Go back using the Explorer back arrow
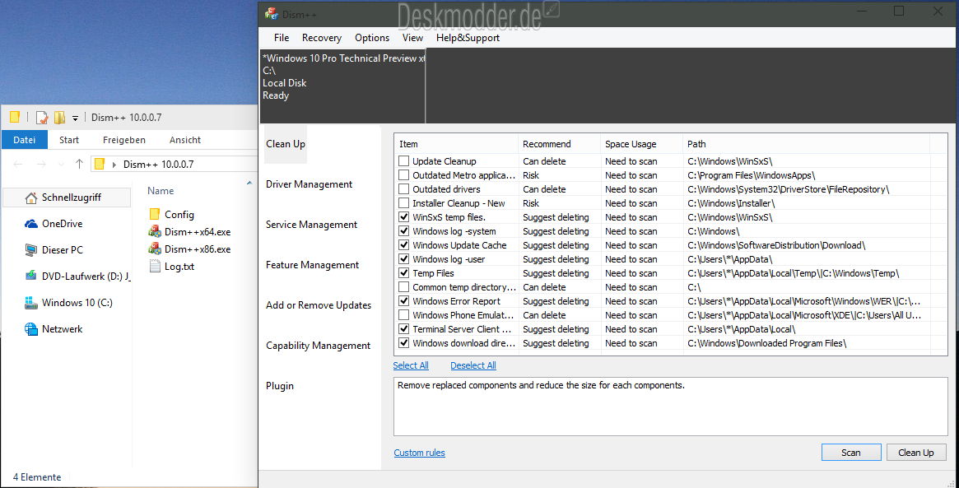 point(18,164)
